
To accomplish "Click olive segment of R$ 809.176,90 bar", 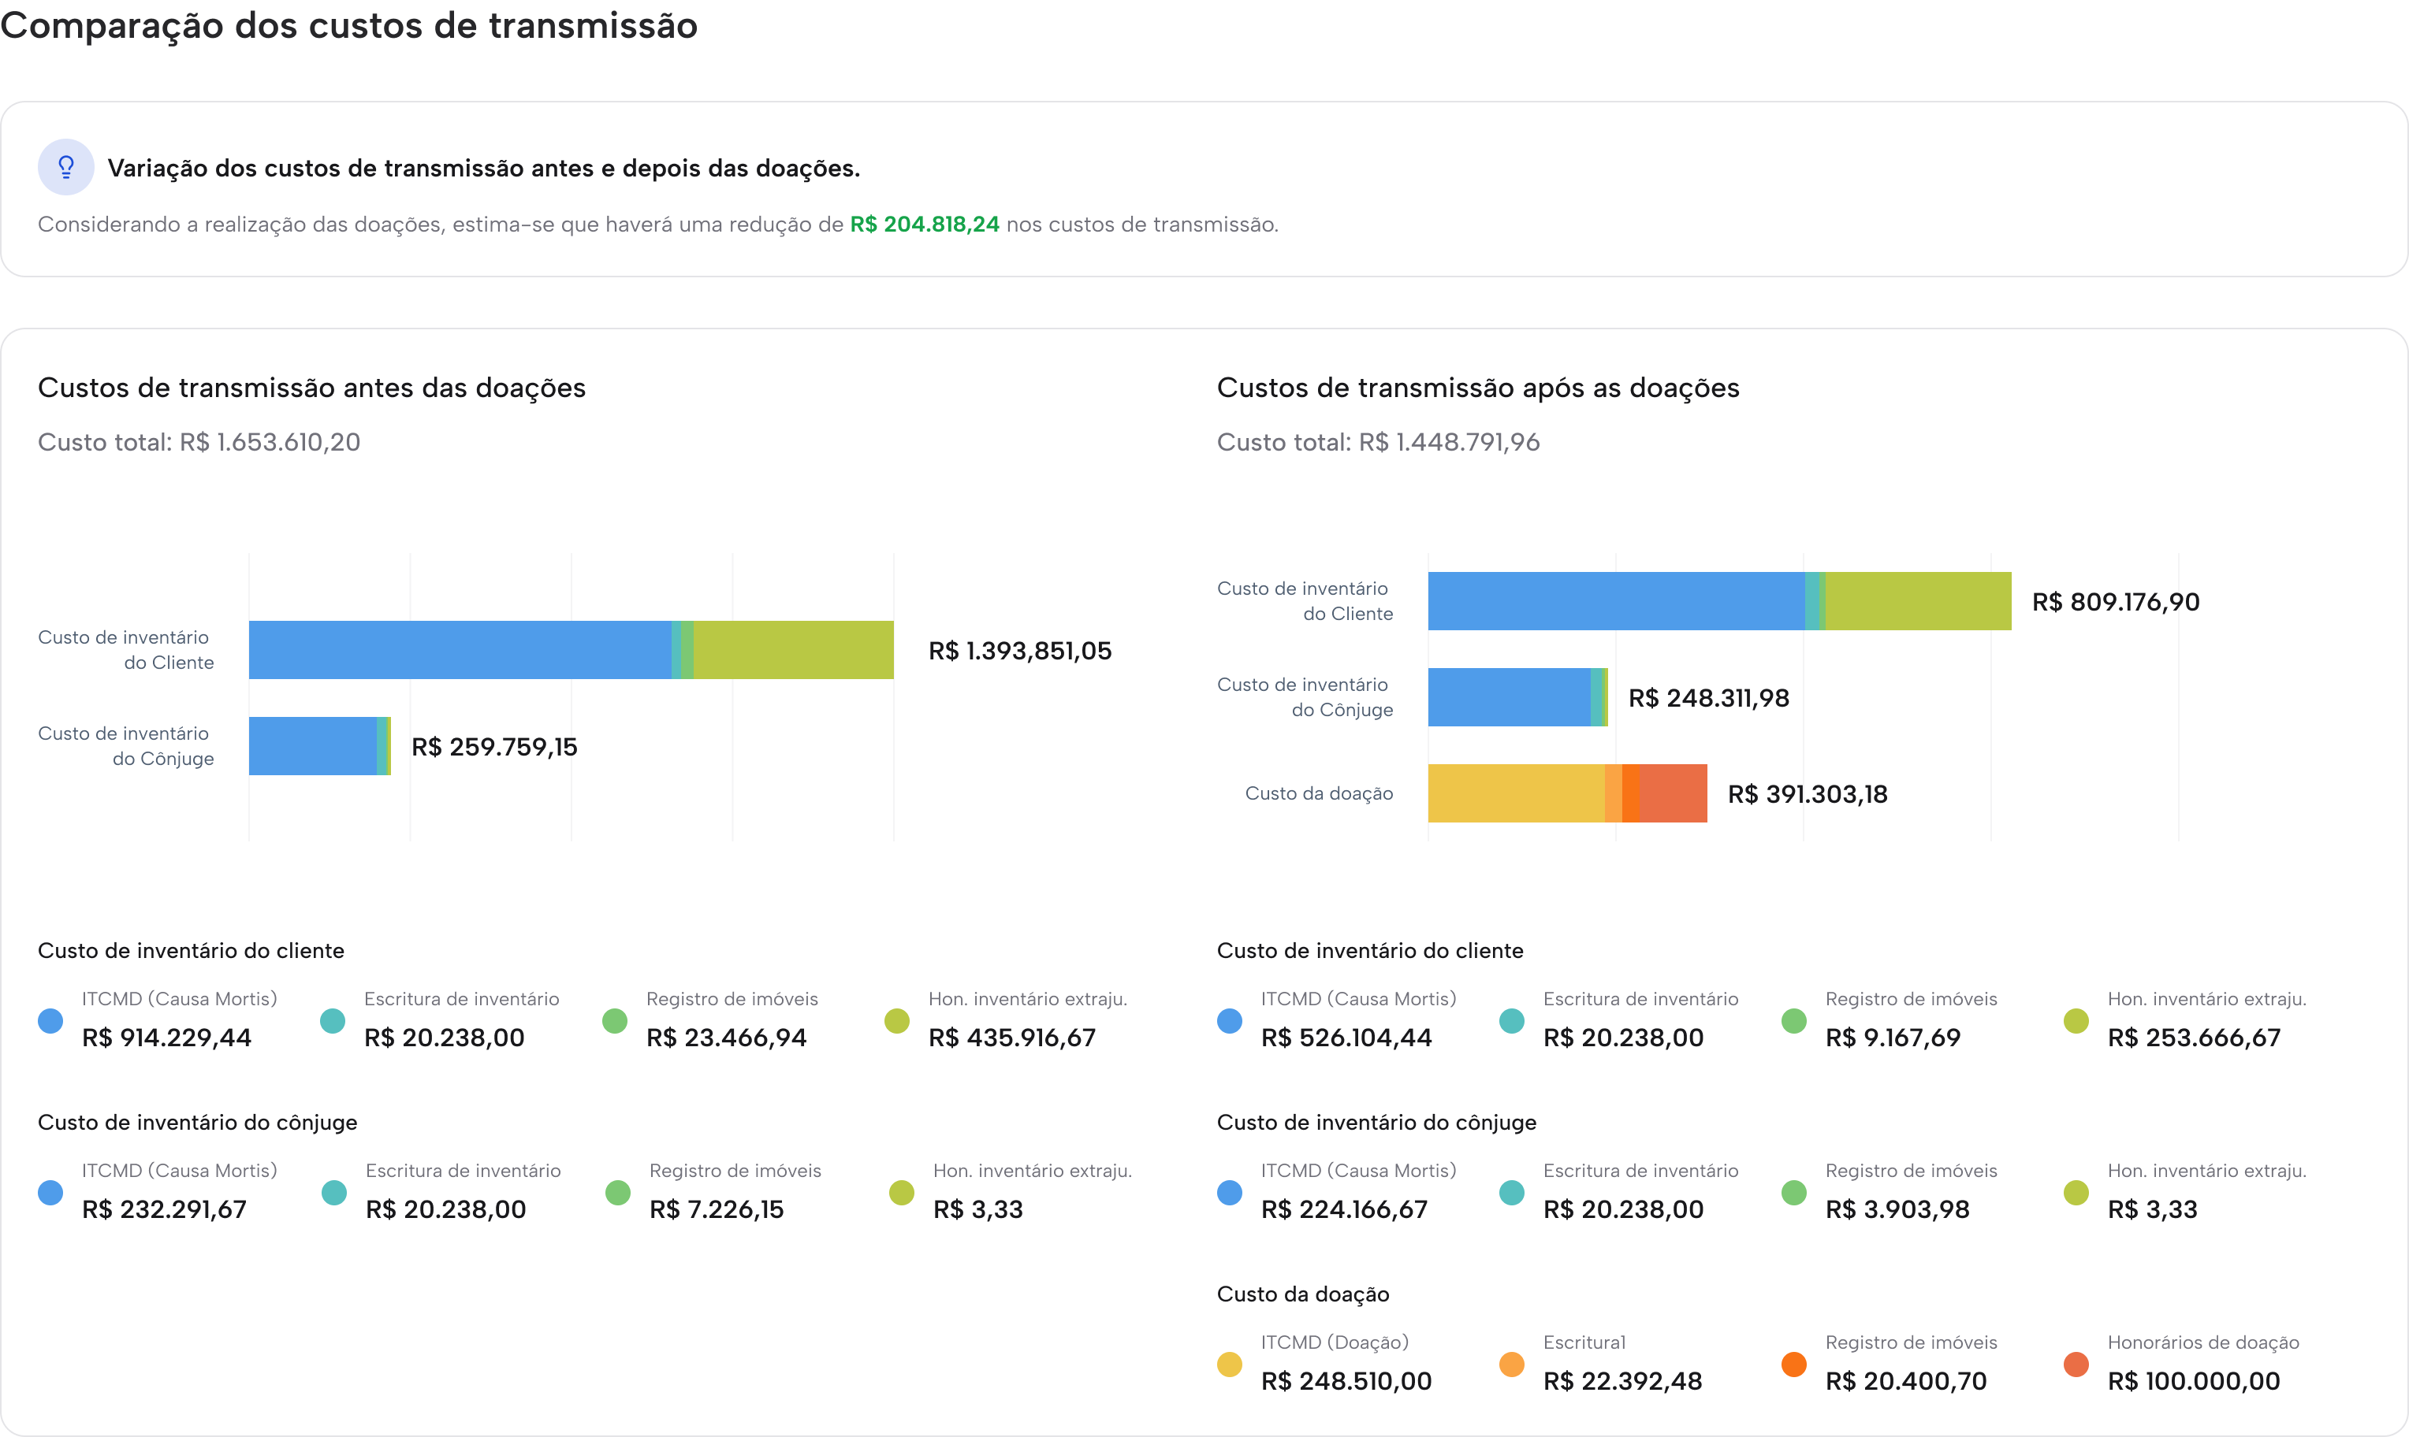I will 1919,601.
